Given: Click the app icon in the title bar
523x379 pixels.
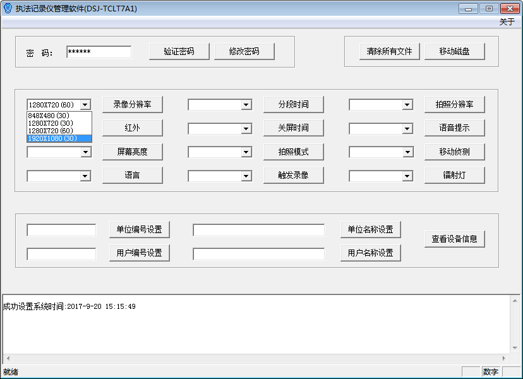Looking at the screenshot, I should coord(8,8).
